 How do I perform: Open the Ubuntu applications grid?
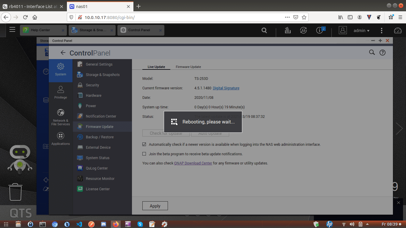pos(6,224)
